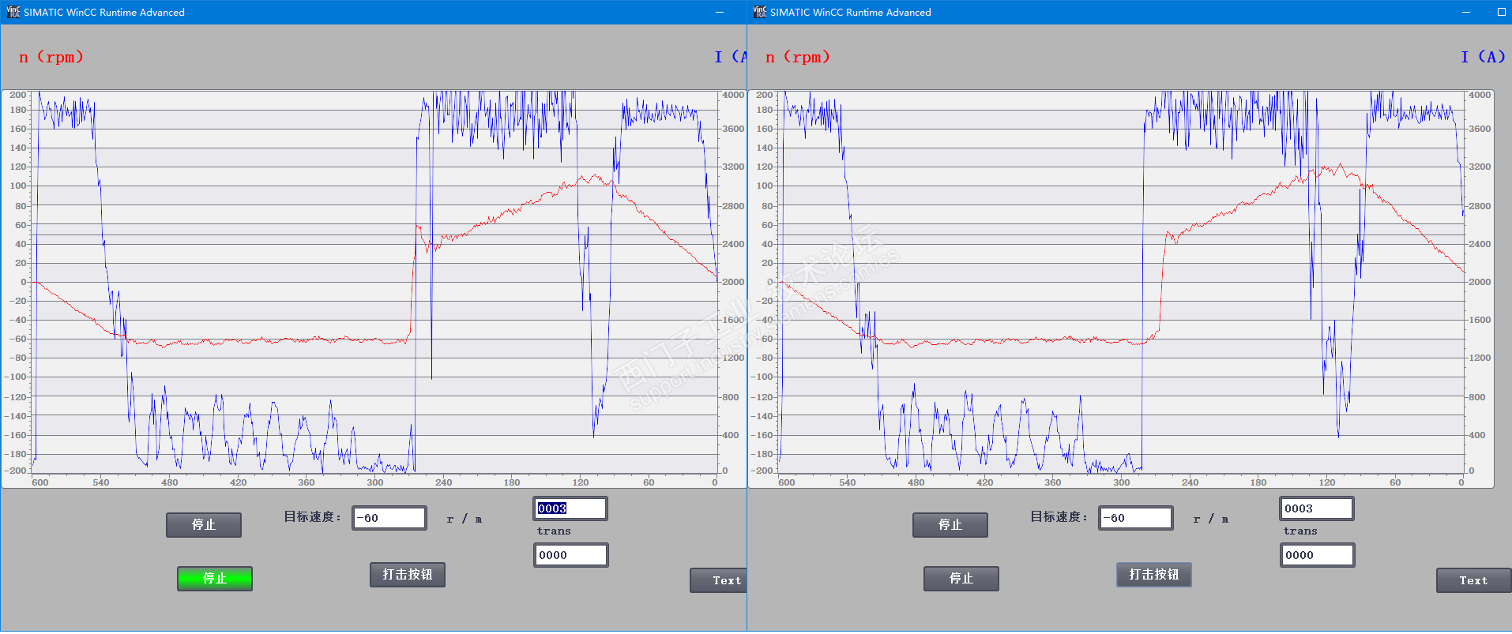
Task: Minimize the left WinCC Runtime window
Action: pyautogui.click(x=720, y=12)
